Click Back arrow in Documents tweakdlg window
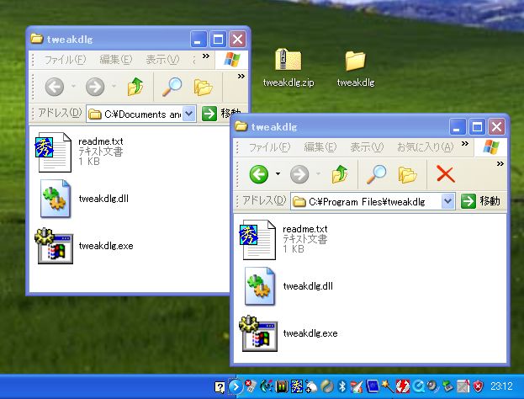Screen dimensions: 524x399 click(54, 87)
